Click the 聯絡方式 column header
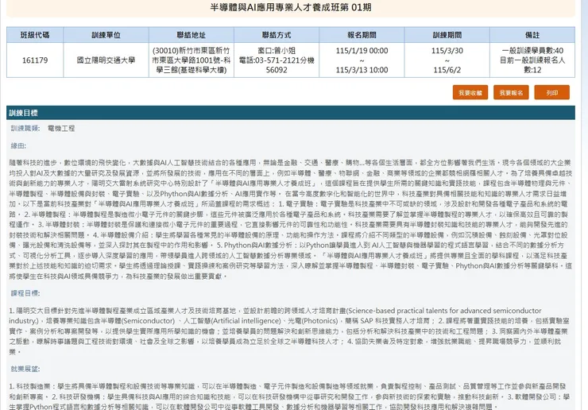The width and height of the screenshot is (588, 410). (x=277, y=35)
